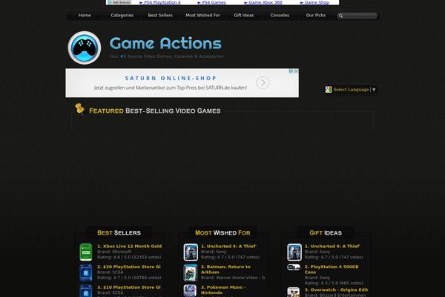Open $10 PlayStation Store Gi link

tap(129, 287)
